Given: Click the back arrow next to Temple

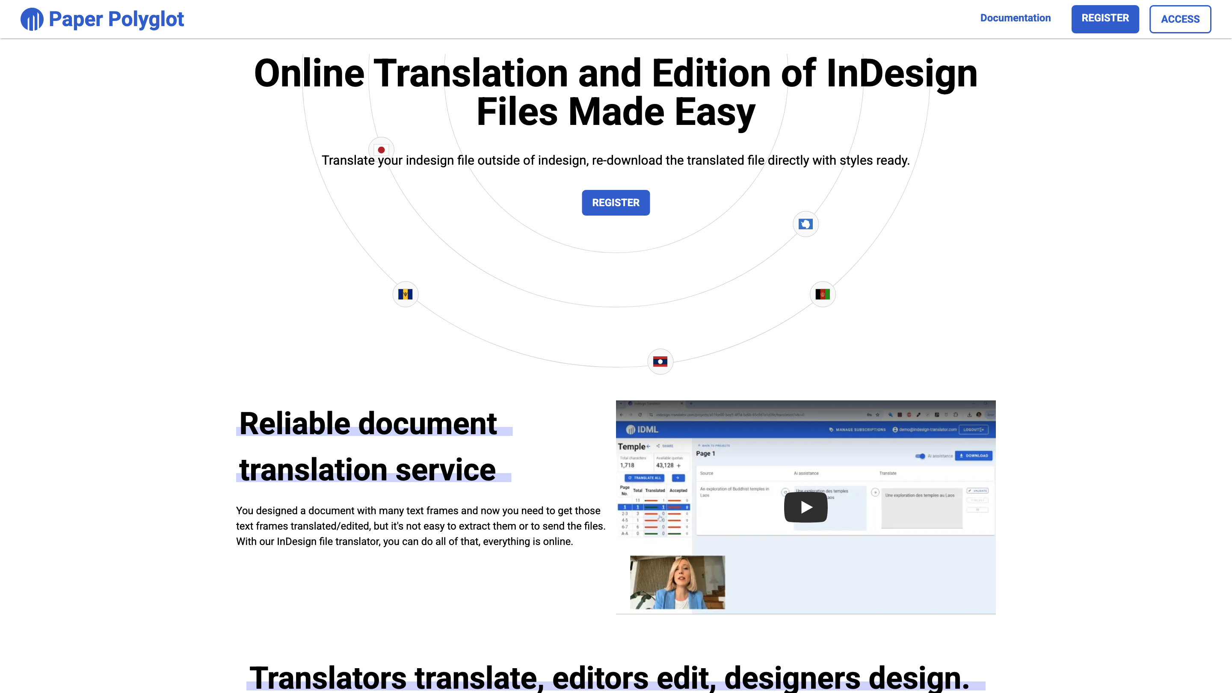Looking at the screenshot, I should tap(649, 447).
